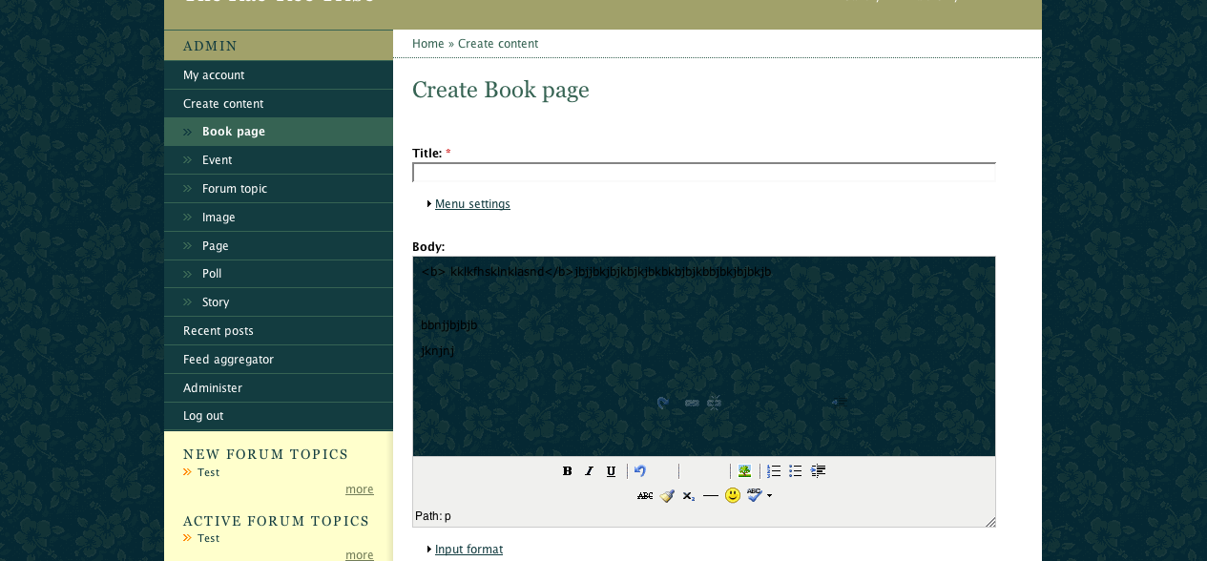Select Event content type in the sidebar
The image size is (1207, 561).
click(279, 160)
